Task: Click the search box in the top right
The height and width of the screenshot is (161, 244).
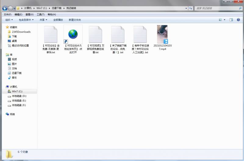Action: point(217,8)
